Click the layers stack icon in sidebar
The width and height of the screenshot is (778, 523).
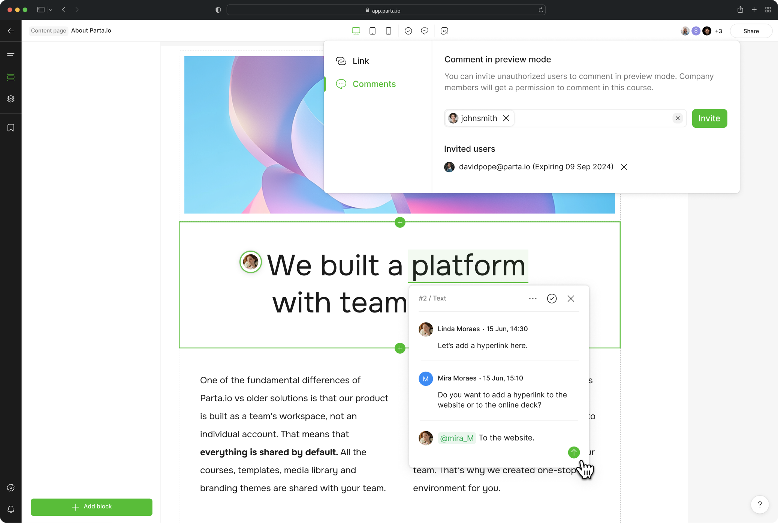coord(10,99)
